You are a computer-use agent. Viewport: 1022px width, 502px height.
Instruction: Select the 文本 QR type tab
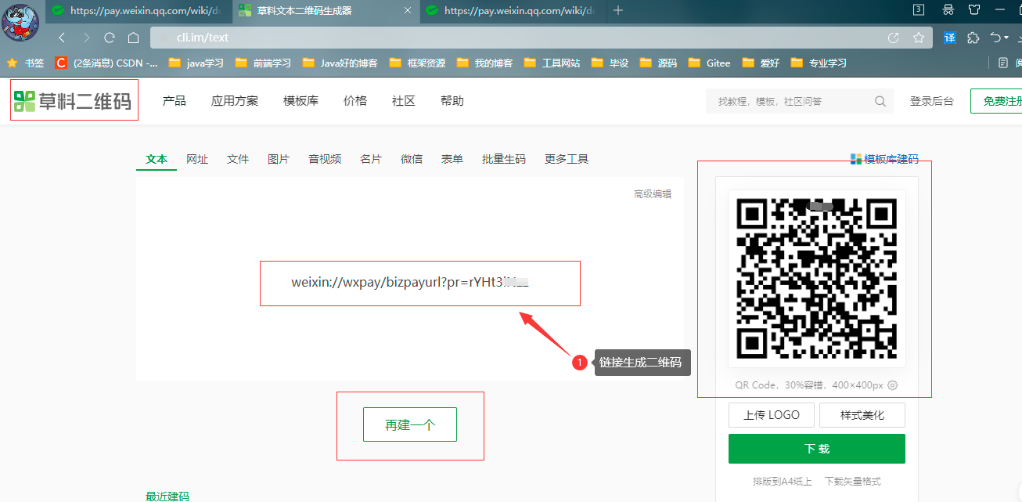[157, 159]
